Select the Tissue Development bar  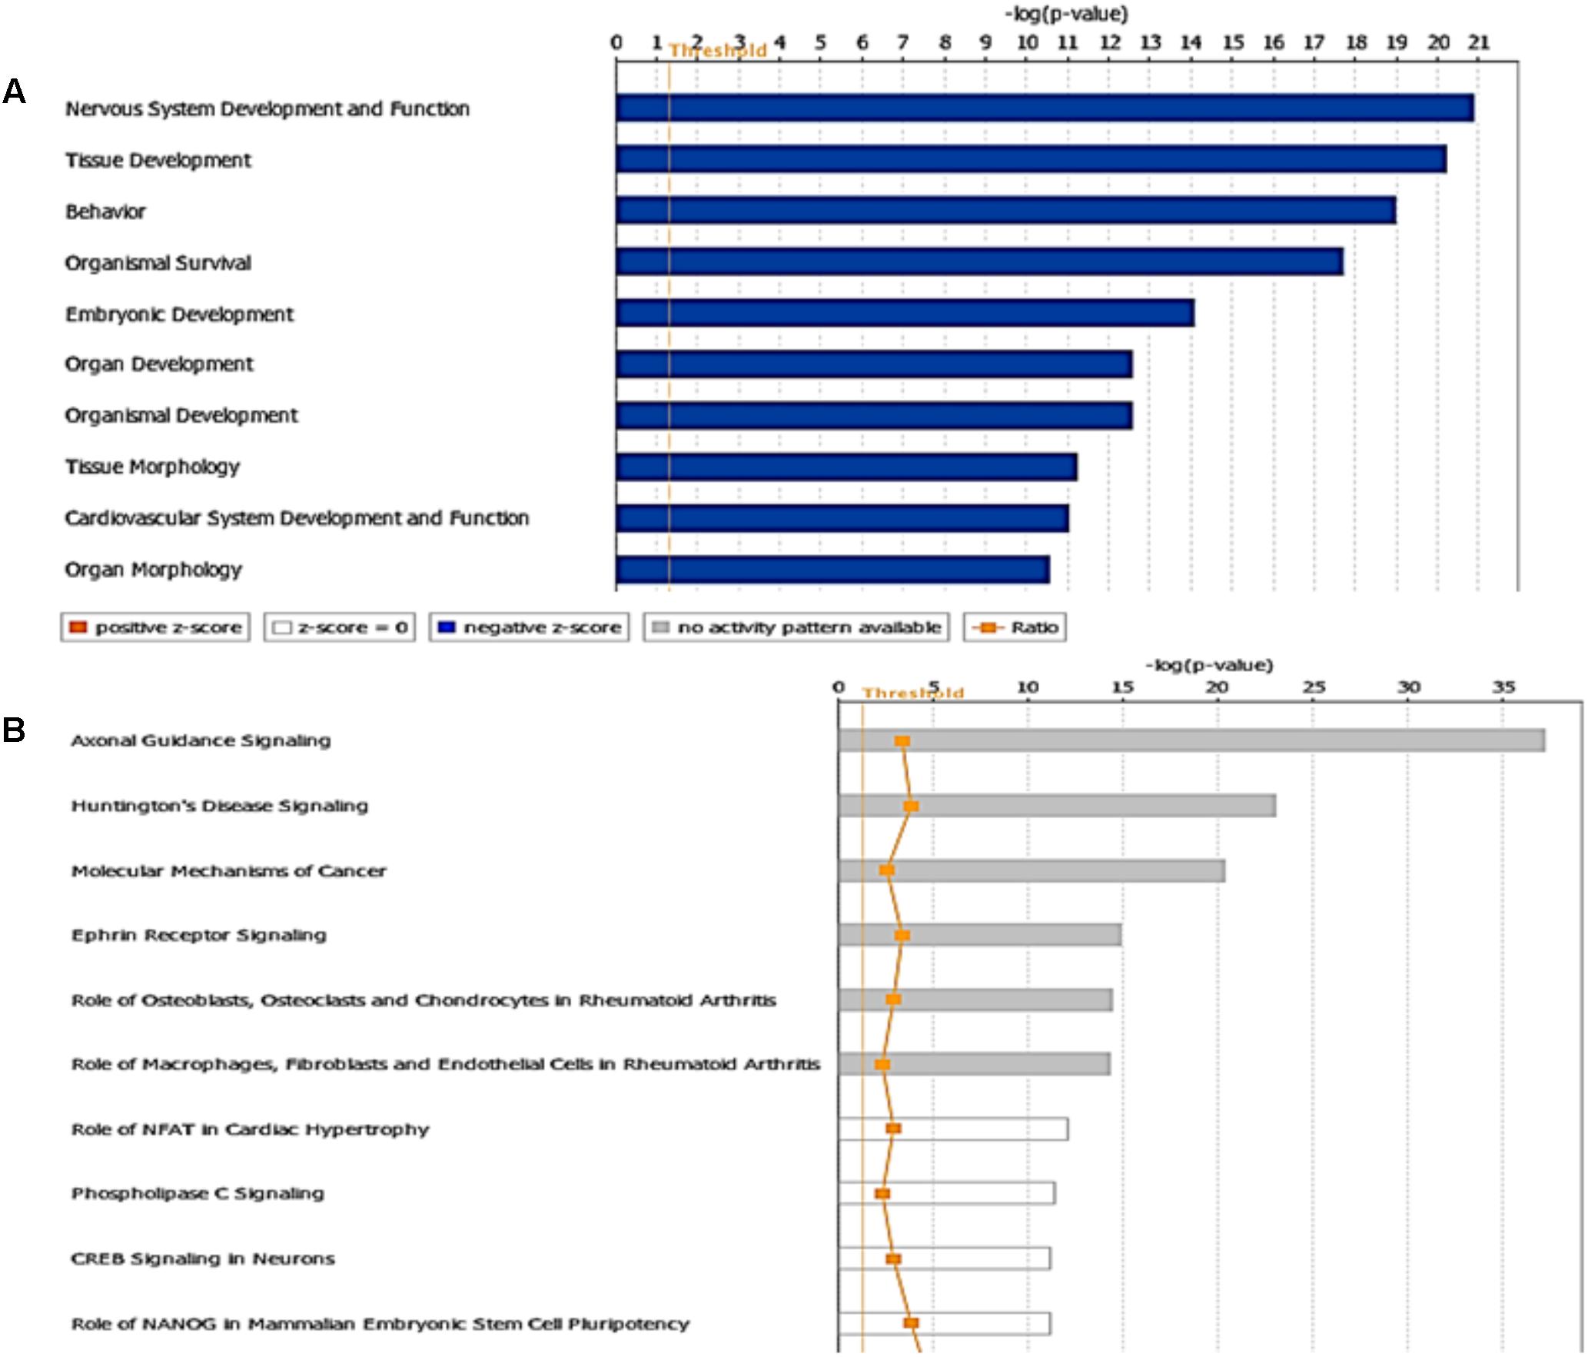(x=1032, y=159)
